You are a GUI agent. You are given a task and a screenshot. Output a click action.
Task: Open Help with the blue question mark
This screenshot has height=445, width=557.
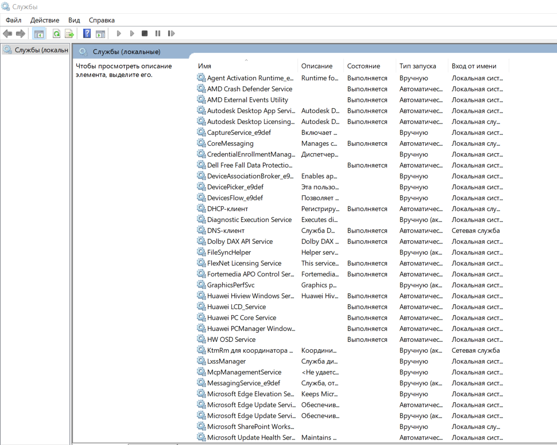click(87, 33)
